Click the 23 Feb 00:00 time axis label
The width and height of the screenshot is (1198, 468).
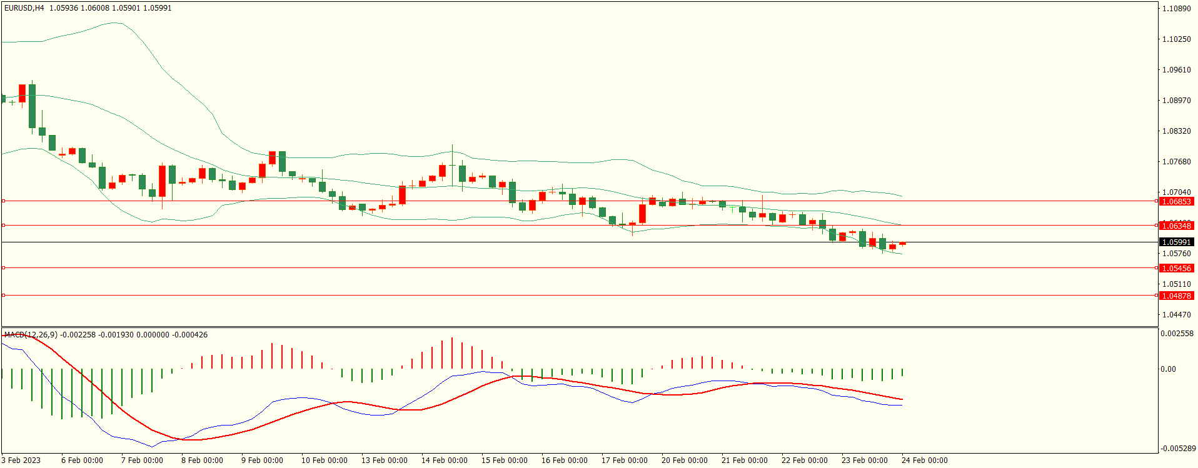click(864, 461)
